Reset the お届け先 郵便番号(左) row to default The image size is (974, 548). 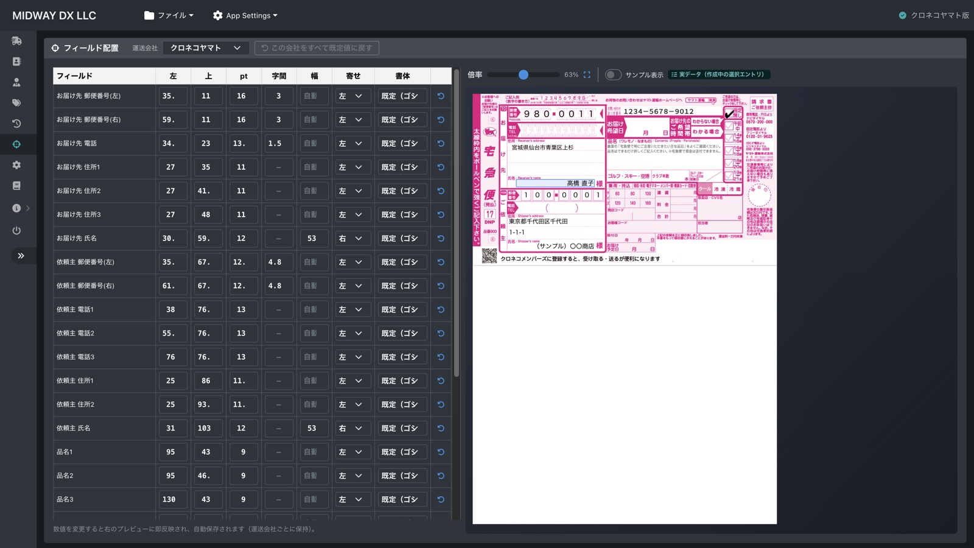click(x=441, y=96)
